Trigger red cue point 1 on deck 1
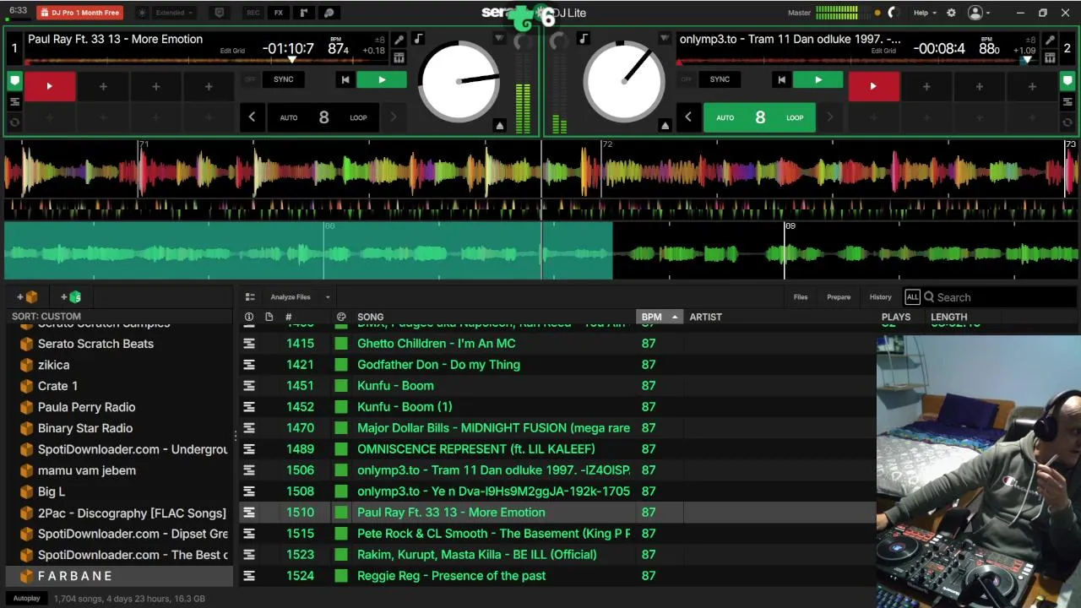The height and width of the screenshot is (608, 1081). [50, 86]
